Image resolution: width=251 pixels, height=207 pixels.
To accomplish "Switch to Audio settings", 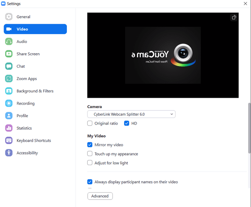I will point(35,42).
